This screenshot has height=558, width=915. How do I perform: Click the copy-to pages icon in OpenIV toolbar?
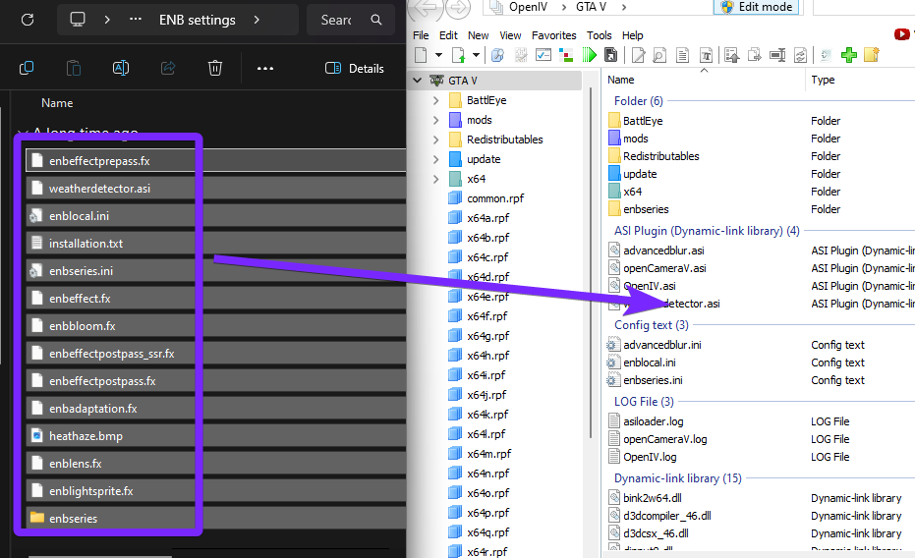(x=755, y=55)
